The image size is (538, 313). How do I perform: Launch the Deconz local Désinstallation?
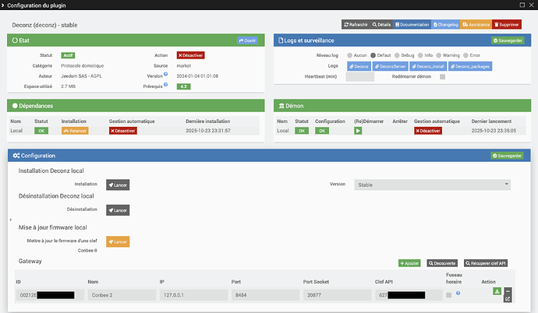(118, 210)
